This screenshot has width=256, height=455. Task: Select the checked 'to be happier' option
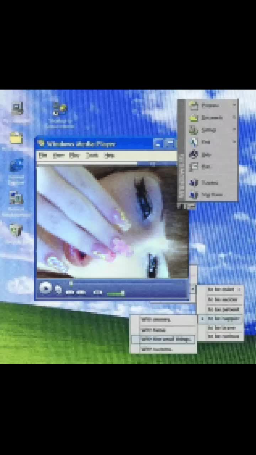[221, 319]
